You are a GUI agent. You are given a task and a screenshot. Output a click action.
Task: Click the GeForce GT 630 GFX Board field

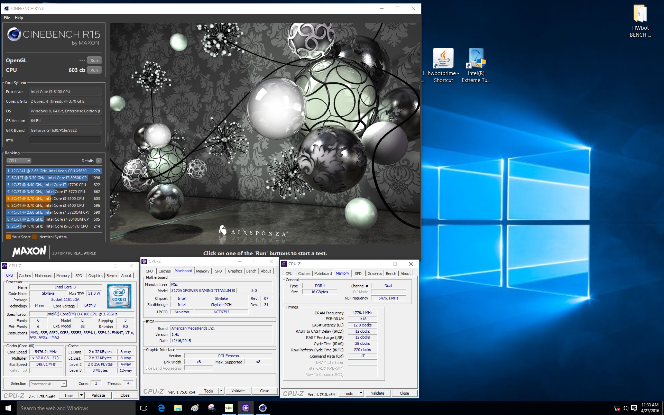point(65,130)
